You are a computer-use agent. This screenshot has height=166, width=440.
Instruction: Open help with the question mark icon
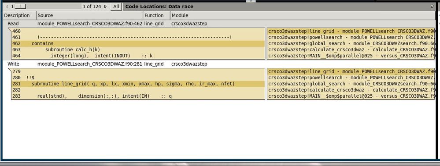click(x=432, y=7)
